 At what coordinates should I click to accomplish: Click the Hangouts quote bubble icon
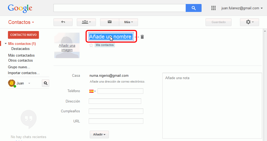click(x=29, y=119)
